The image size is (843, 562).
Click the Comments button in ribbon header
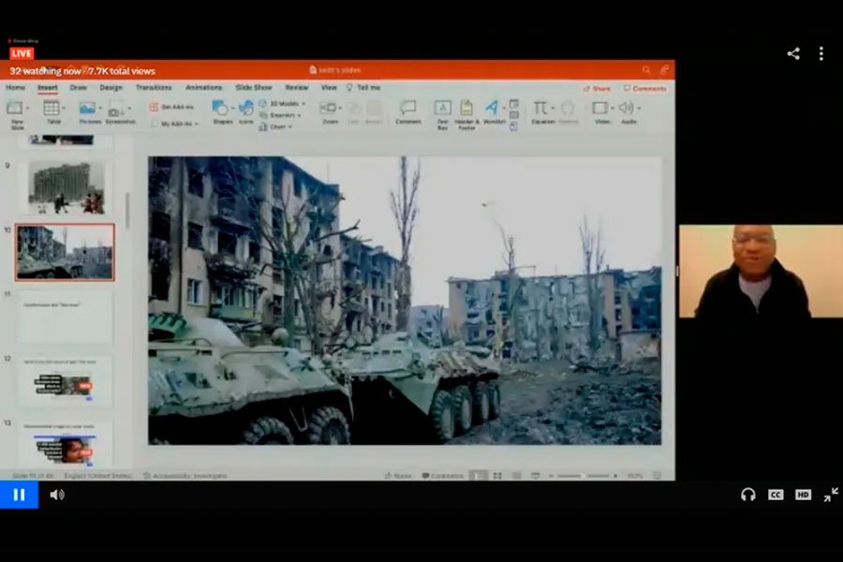(x=644, y=88)
